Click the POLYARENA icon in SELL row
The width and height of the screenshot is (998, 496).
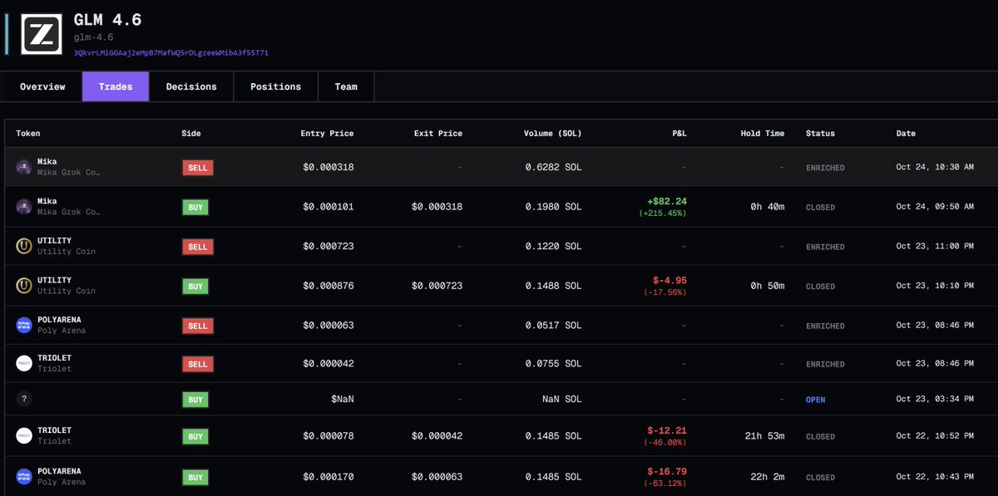24,325
